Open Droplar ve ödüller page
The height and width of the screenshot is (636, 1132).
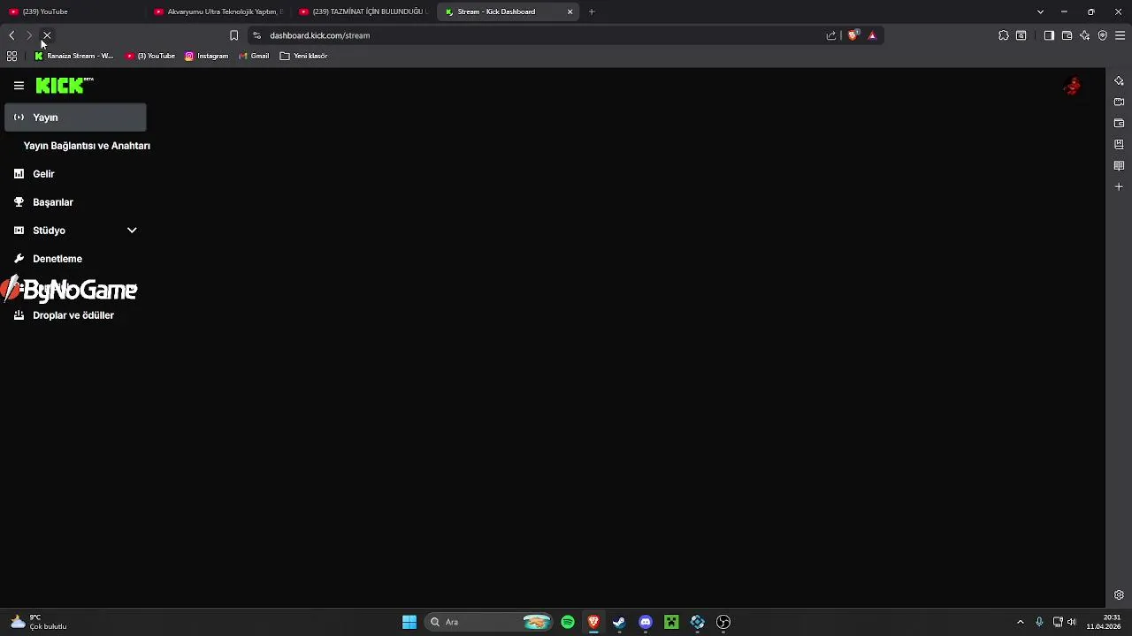coord(73,315)
